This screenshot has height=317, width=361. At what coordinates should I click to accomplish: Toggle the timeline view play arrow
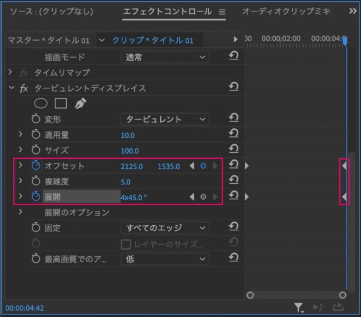[x=235, y=39]
